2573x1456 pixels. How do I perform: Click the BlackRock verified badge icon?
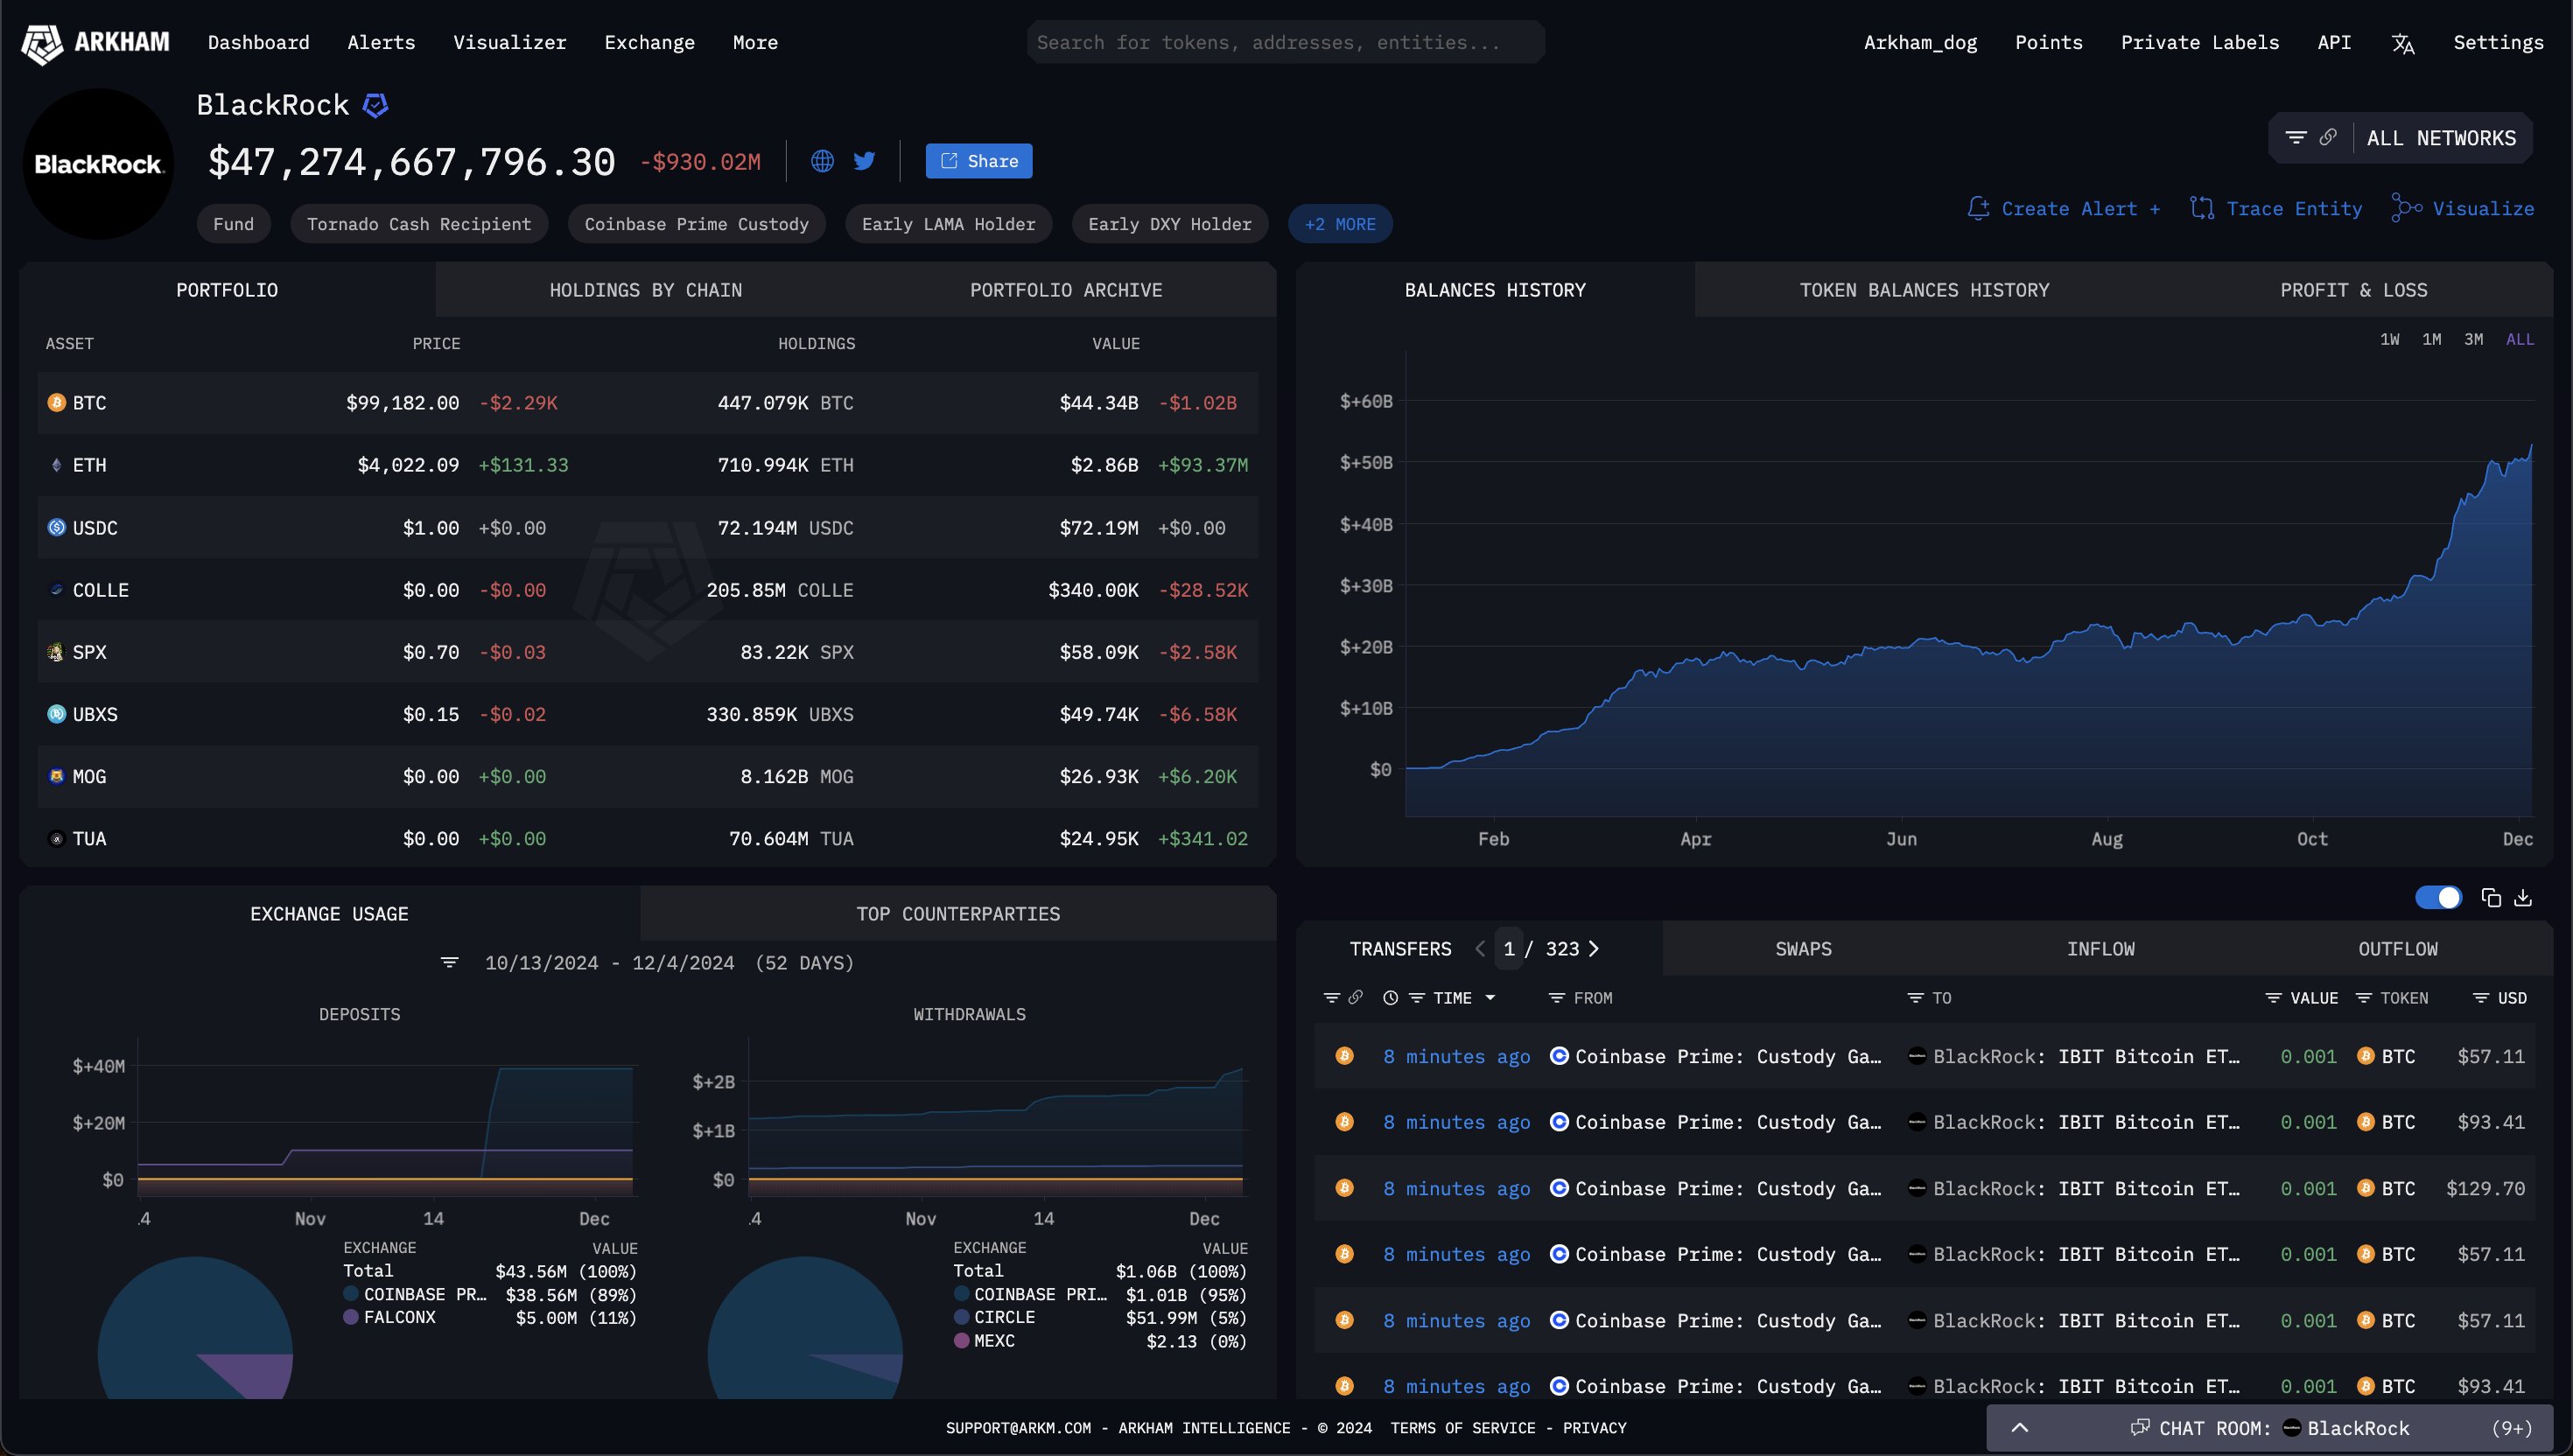point(375,105)
